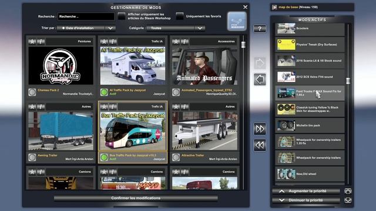Image resolution: width=376 pixels, height=211 pixels.
Task: Enable Awning Trailer mod toggle
Action: click(x=32, y=157)
